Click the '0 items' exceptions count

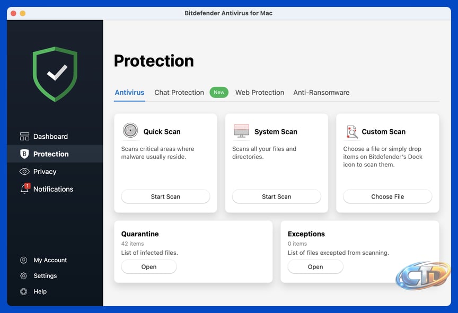click(x=297, y=244)
